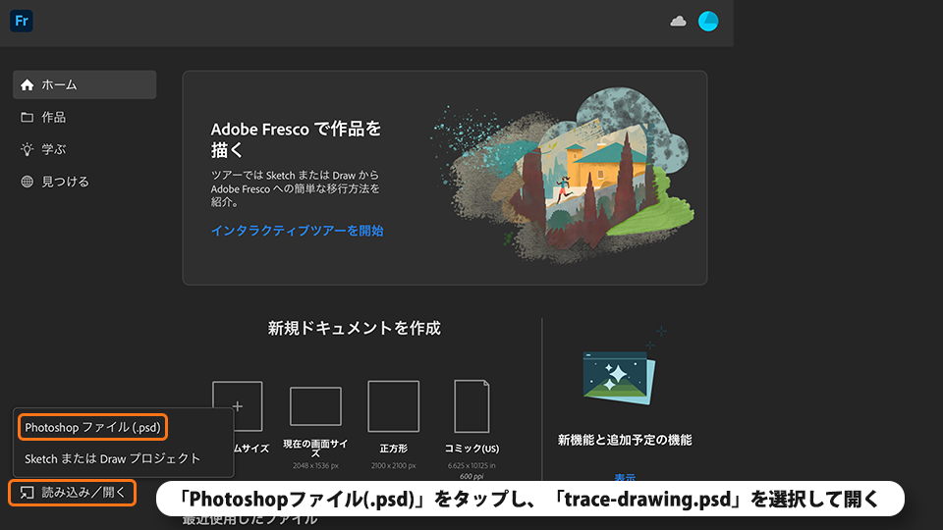Click the 新規ドキュメントを作成 heading
Image resolution: width=943 pixels, height=530 pixels.
355,328
